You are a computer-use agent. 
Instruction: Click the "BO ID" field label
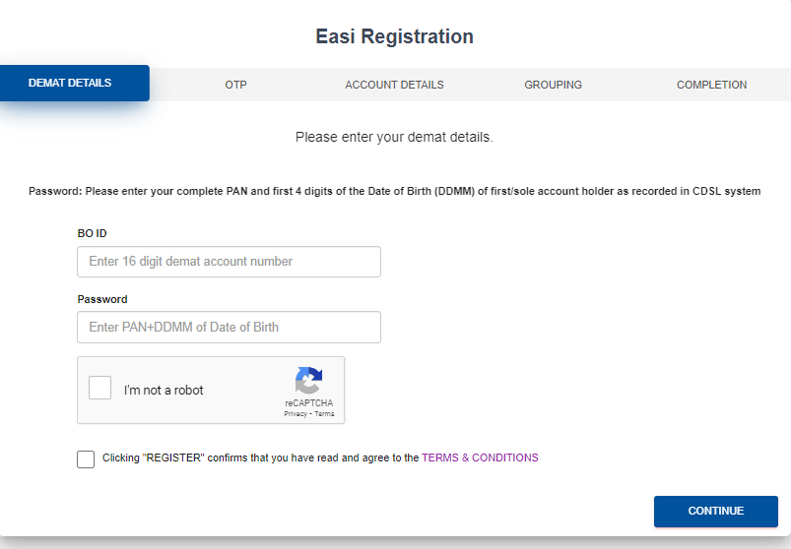point(92,233)
